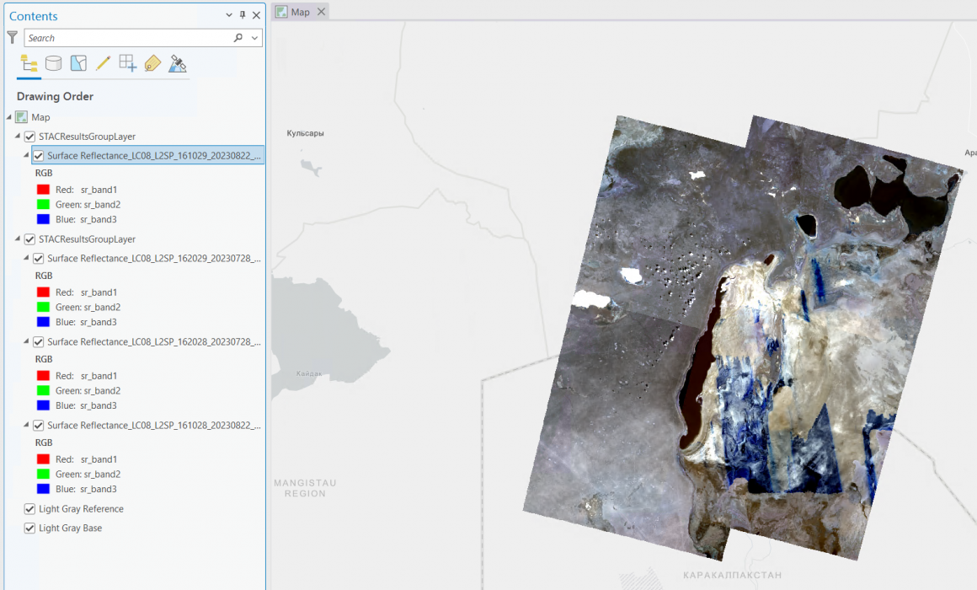
Task: Switch to List By Data Source view
Action: coord(53,62)
